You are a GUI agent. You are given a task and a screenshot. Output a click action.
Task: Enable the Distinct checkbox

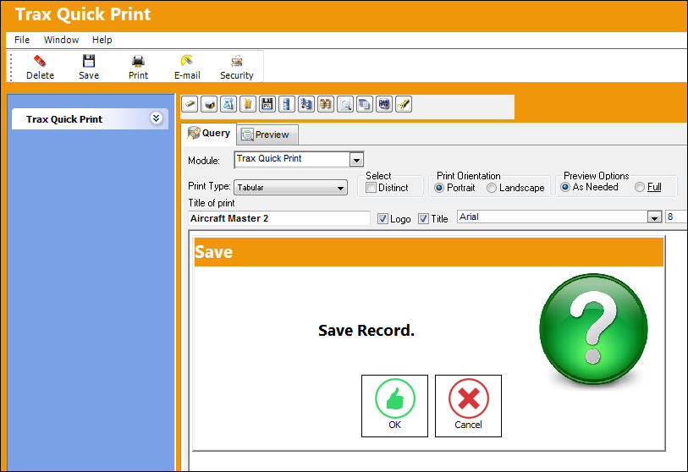click(371, 188)
